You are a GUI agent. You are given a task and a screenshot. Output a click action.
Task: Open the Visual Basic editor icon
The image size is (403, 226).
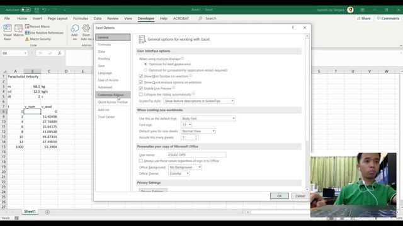point(8,32)
